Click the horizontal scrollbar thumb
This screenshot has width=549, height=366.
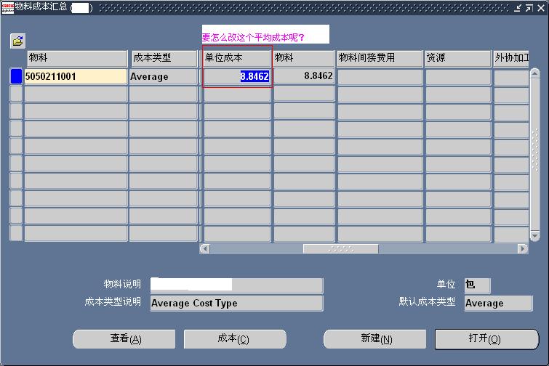click(340, 248)
